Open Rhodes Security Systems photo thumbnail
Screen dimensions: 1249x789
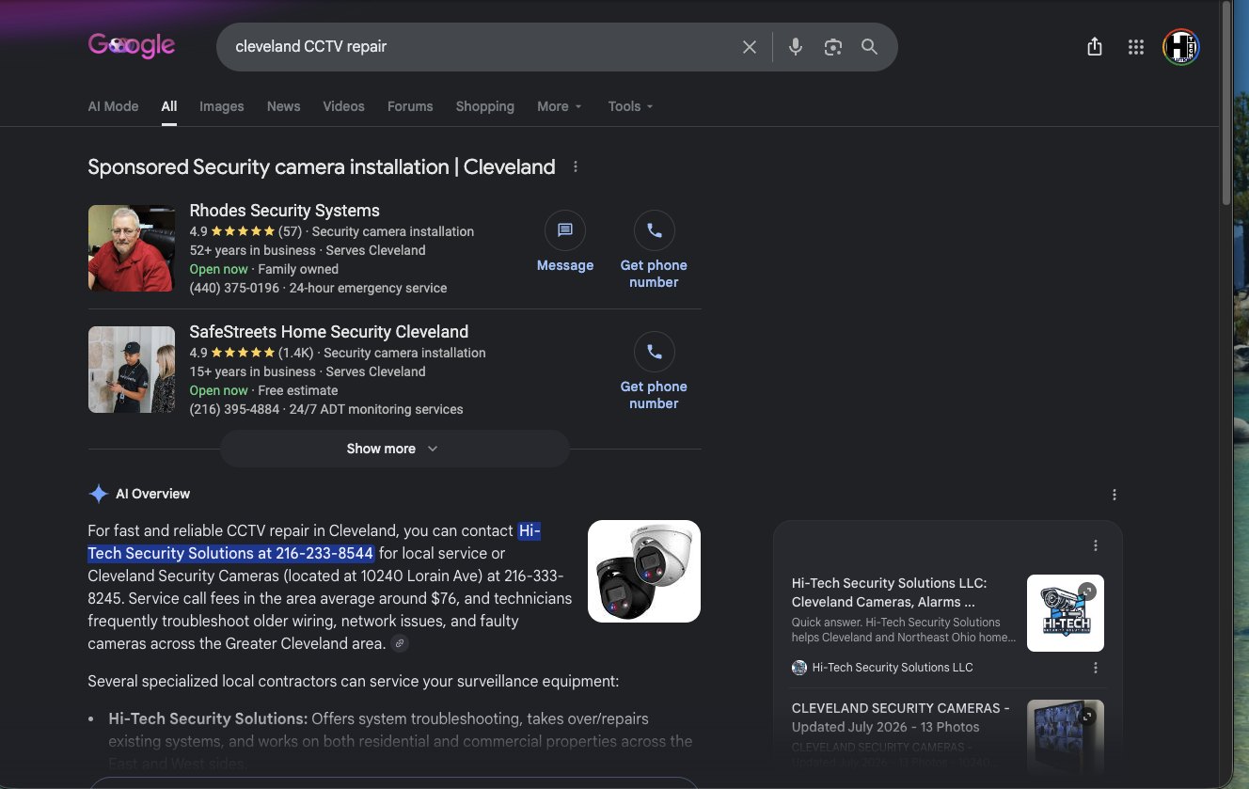(x=132, y=248)
